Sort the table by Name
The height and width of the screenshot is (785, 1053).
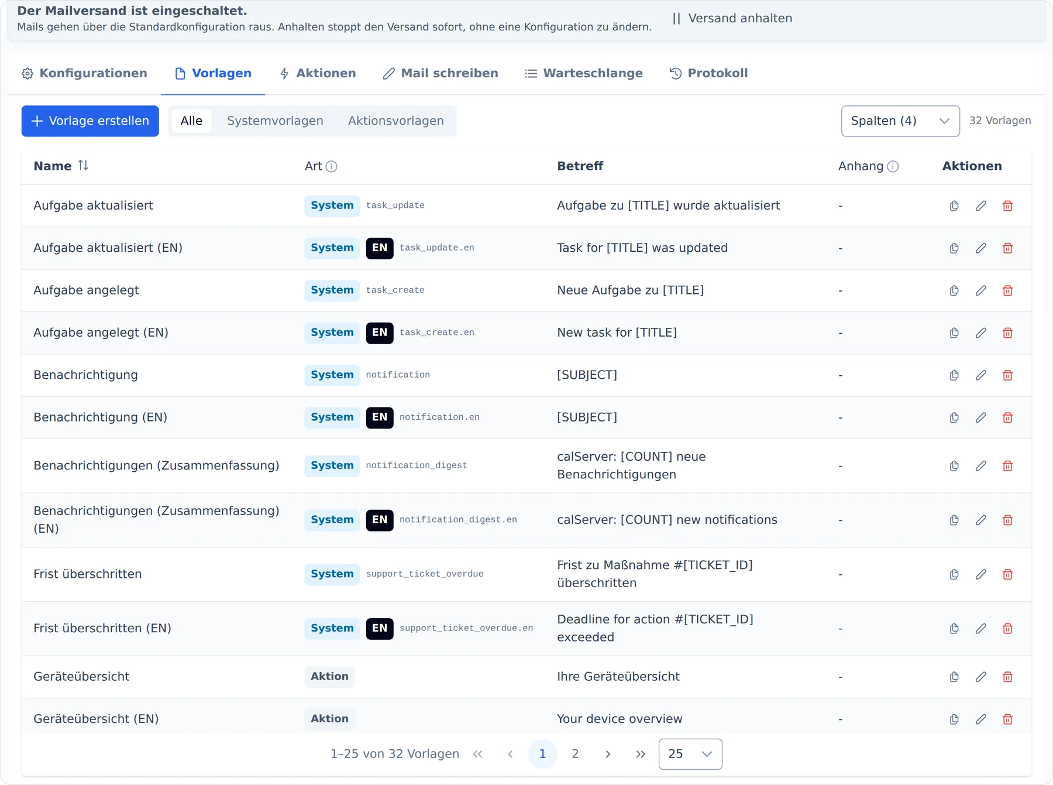point(83,166)
